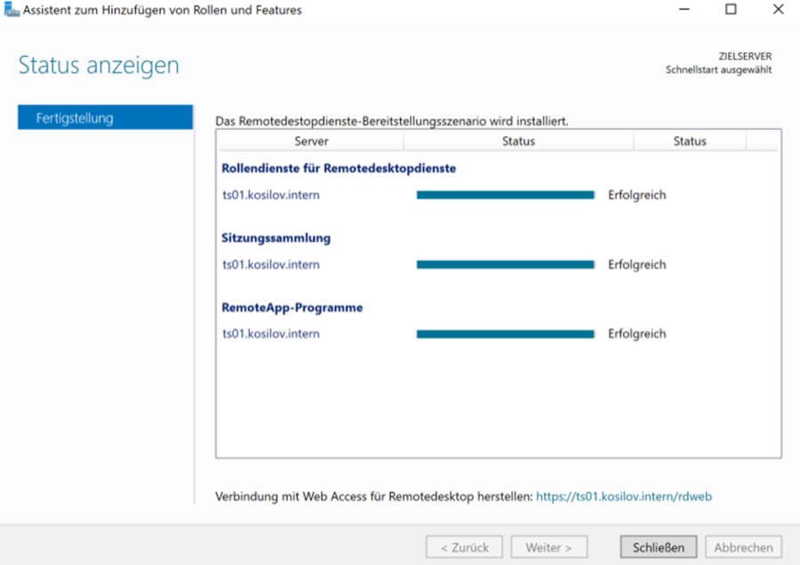The image size is (800, 565).
Task: Click the Server column header
Action: point(310,141)
